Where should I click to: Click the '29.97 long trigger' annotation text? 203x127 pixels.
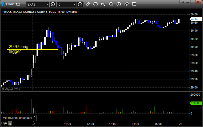click(18, 49)
